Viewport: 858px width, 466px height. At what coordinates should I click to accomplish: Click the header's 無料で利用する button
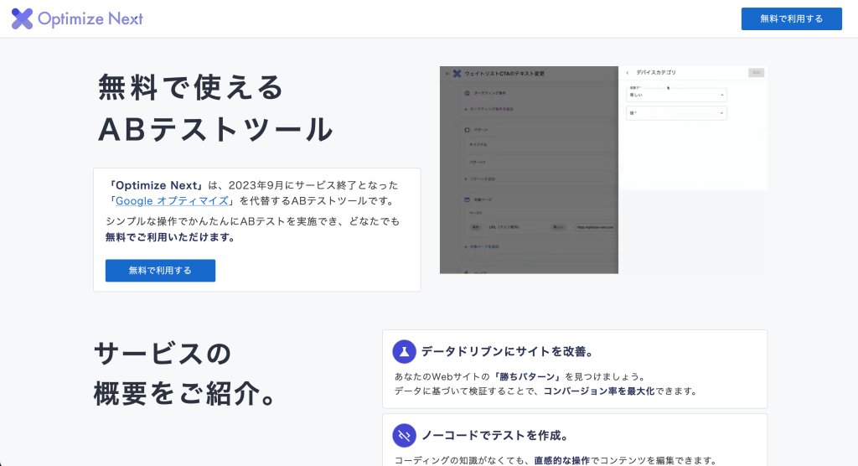(791, 18)
